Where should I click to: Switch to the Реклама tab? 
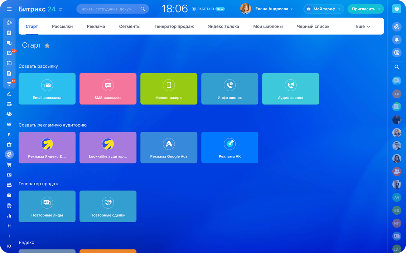pos(96,26)
